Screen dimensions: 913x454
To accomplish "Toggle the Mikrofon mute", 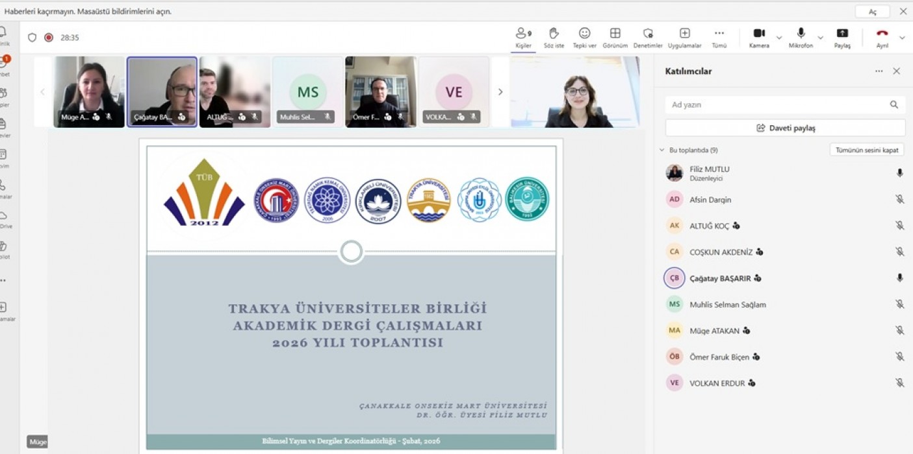I will click(801, 34).
